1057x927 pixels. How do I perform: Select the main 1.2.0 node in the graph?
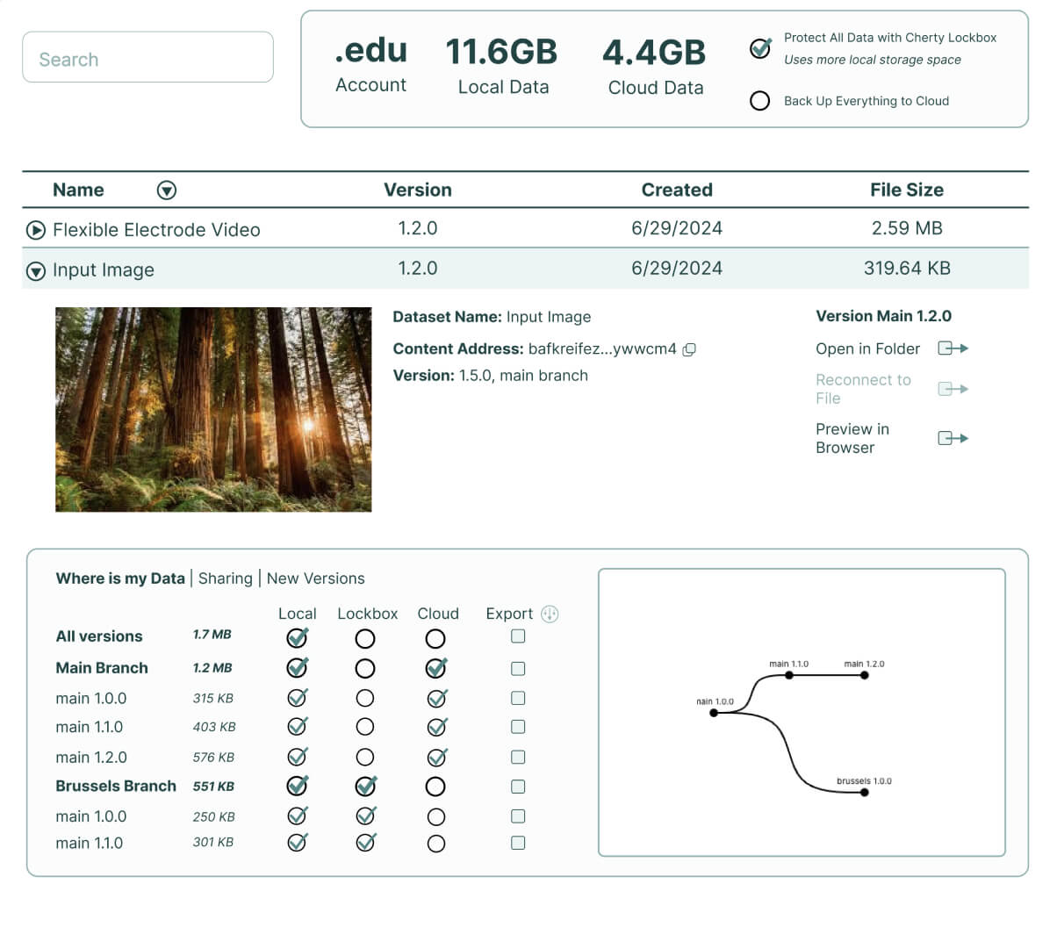(864, 674)
